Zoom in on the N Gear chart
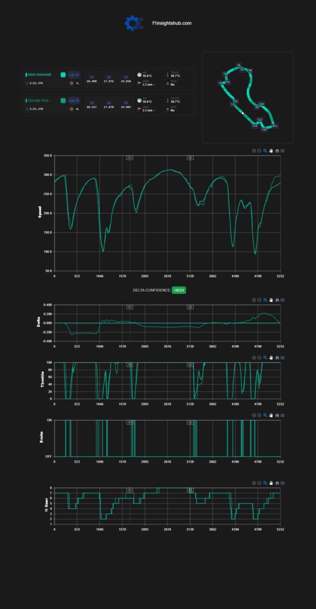Image resolution: width=316 pixels, height=609 pixels. [x=254, y=483]
